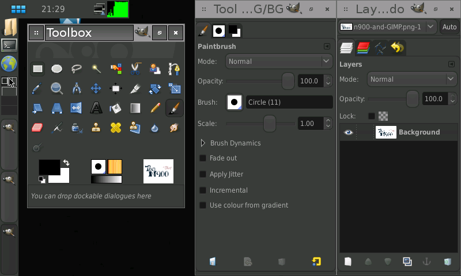Open the Undo History tab
This screenshot has height=276, width=461.
click(397, 48)
